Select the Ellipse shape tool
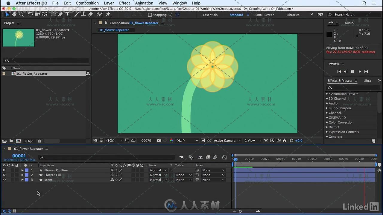This screenshot has width=383, height=215. point(53,14)
